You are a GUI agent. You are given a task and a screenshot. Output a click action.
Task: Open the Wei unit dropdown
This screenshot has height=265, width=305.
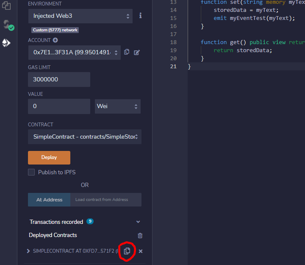tap(117, 106)
